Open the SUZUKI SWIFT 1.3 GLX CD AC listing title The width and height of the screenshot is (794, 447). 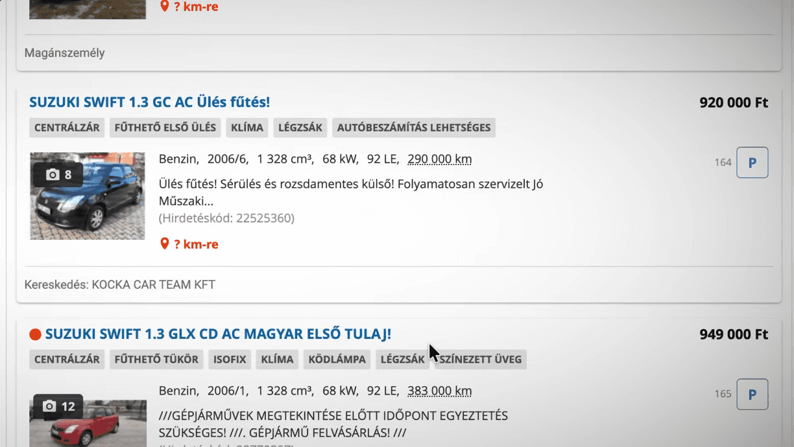tap(218, 334)
